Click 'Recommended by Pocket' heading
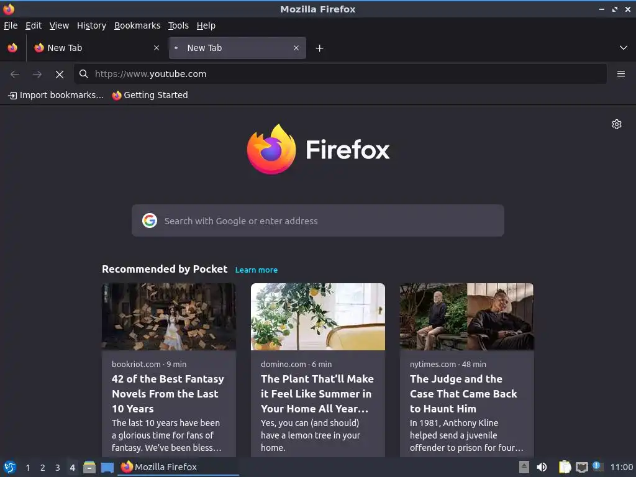636x477 pixels. tap(165, 270)
